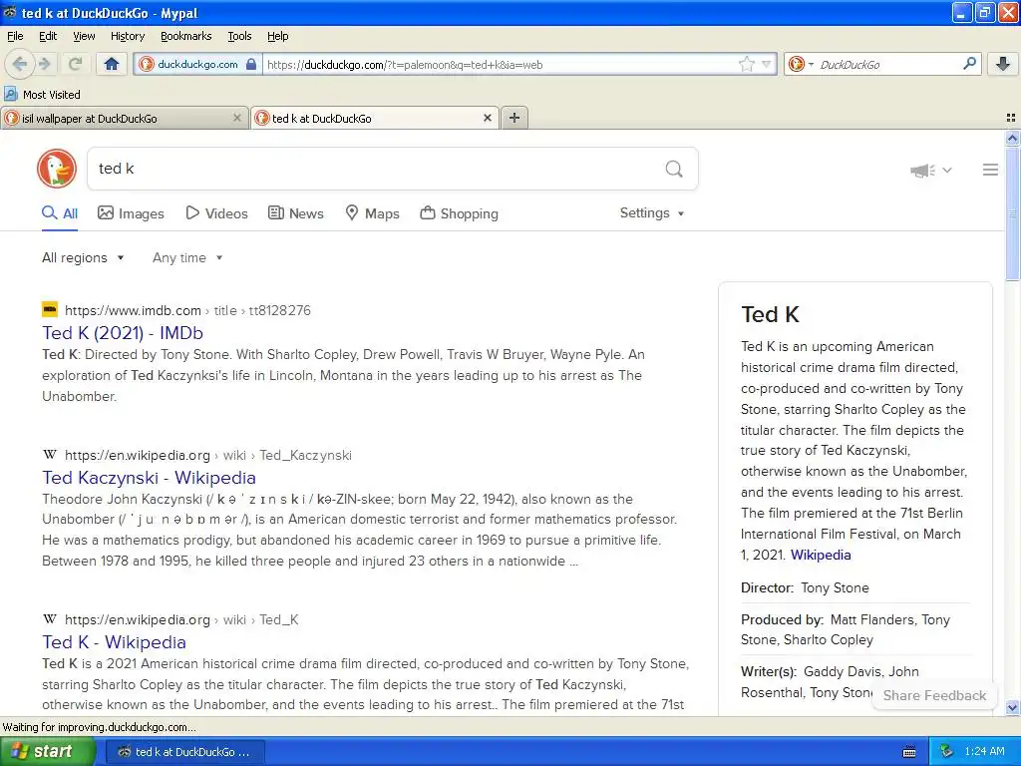
Task: Click the vertical scrollbar thumb
Action: (x=1012, y=213)
